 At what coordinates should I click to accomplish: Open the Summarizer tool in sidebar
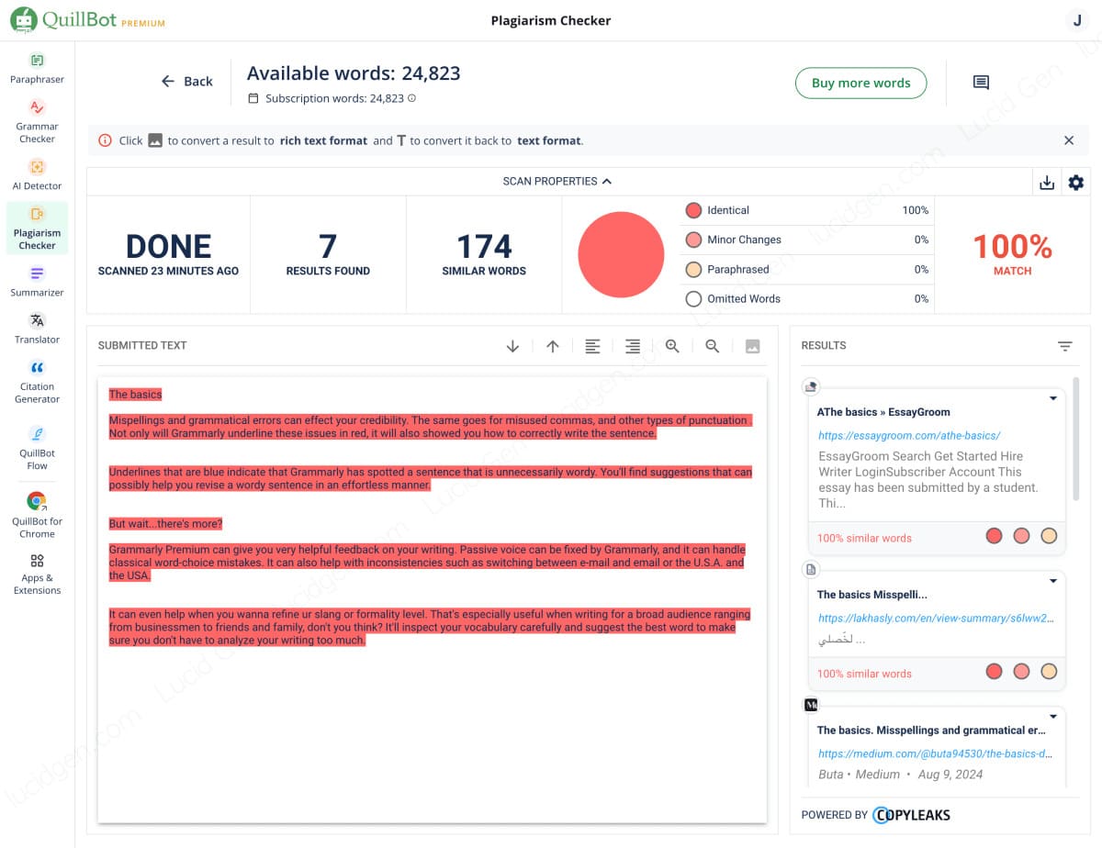(x=37, y=281)
